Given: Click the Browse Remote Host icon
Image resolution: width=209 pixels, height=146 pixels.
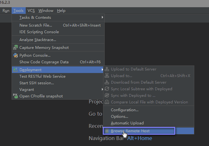Looking at the screenshot, I should (x=107, y=131).
